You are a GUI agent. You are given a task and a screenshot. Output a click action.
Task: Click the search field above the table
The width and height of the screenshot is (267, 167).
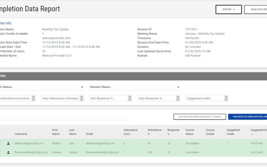coord(65,117)
